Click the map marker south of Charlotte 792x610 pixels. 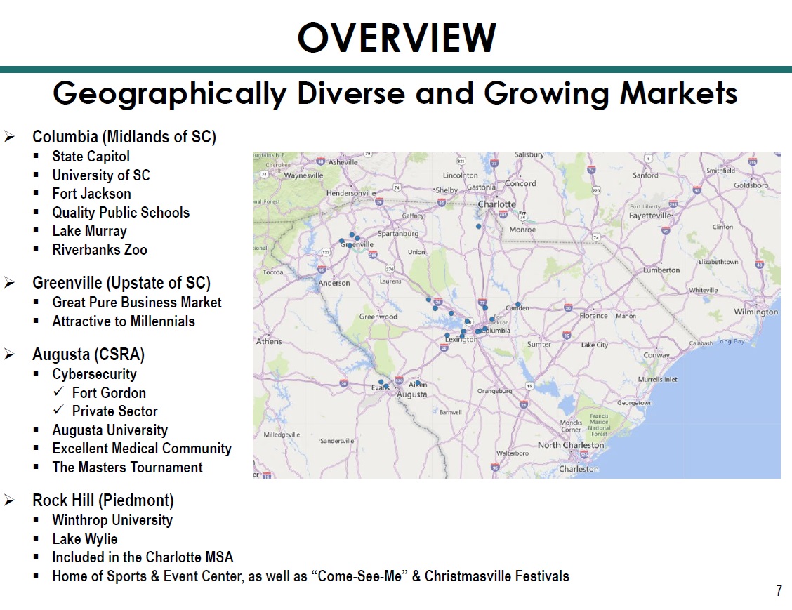point(478,226)
